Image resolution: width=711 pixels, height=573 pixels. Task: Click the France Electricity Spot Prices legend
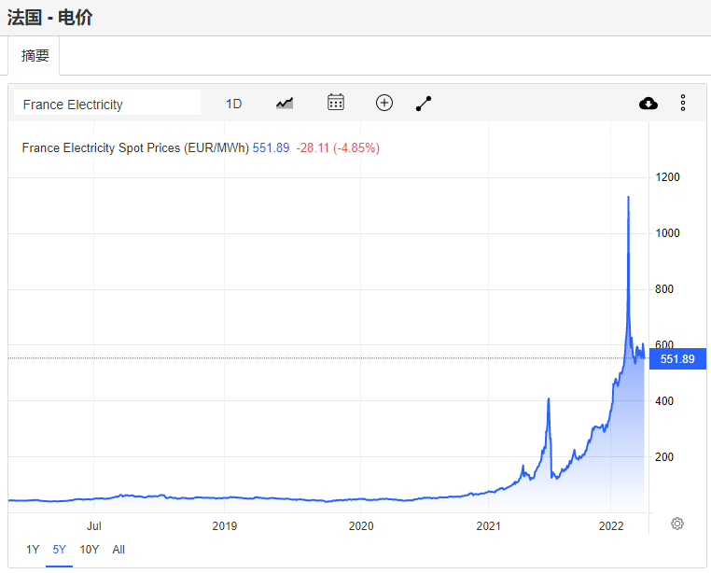coord(134,147)
